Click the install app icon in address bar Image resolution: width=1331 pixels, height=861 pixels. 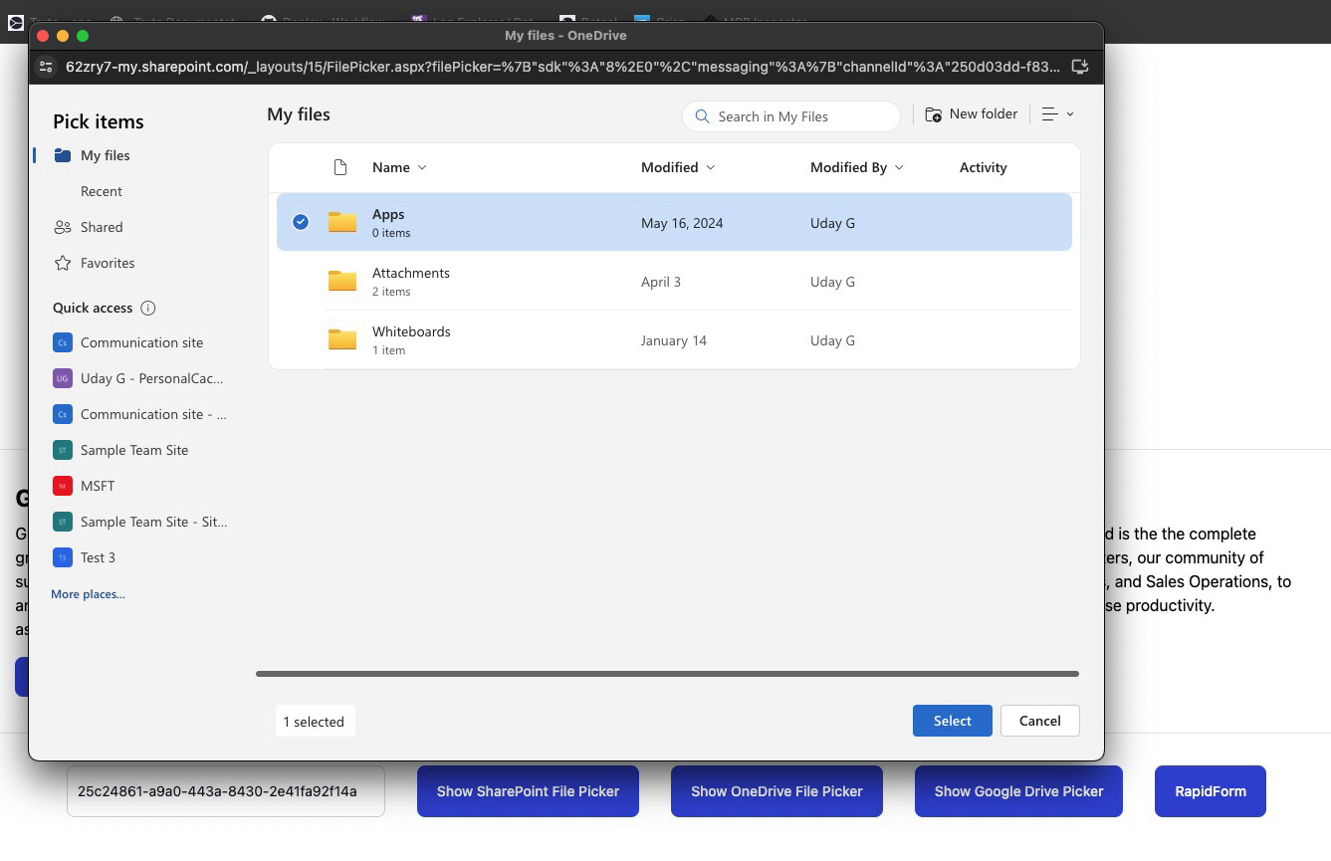(1079, 67)
